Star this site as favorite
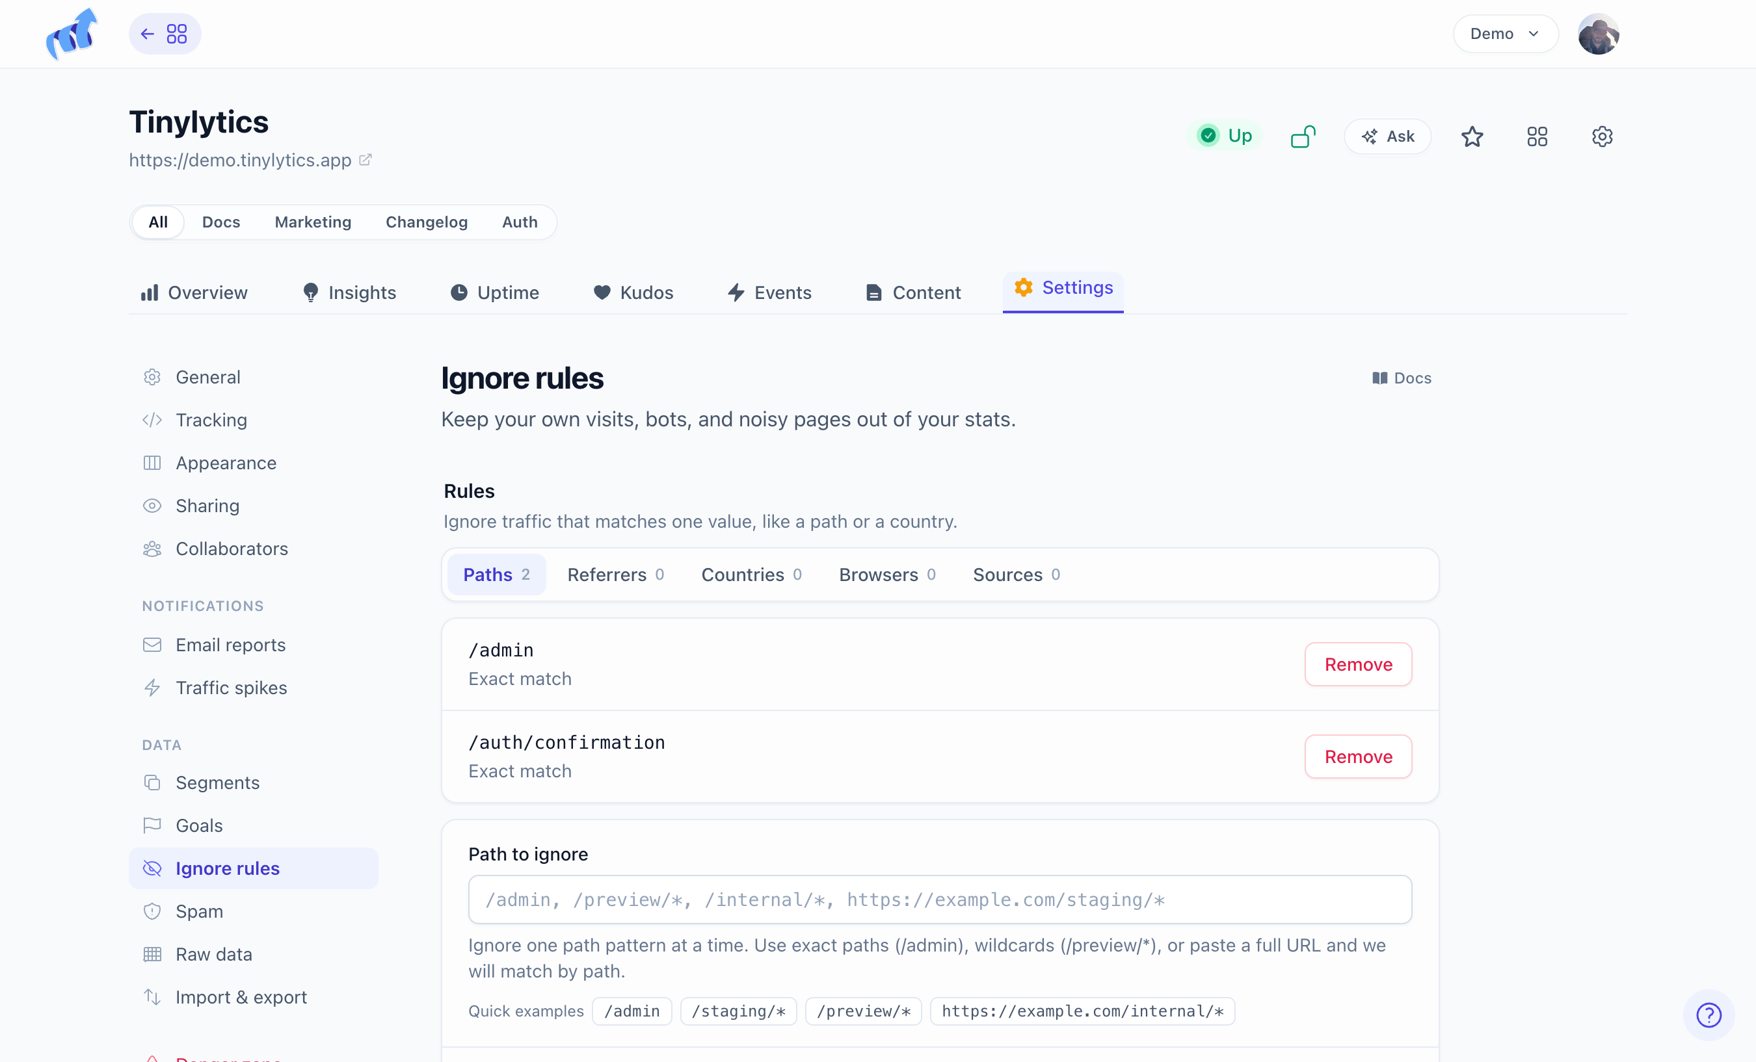Image resolution: width=1756 pixels, height=1062 pixels. click(x=1472, y=136)
